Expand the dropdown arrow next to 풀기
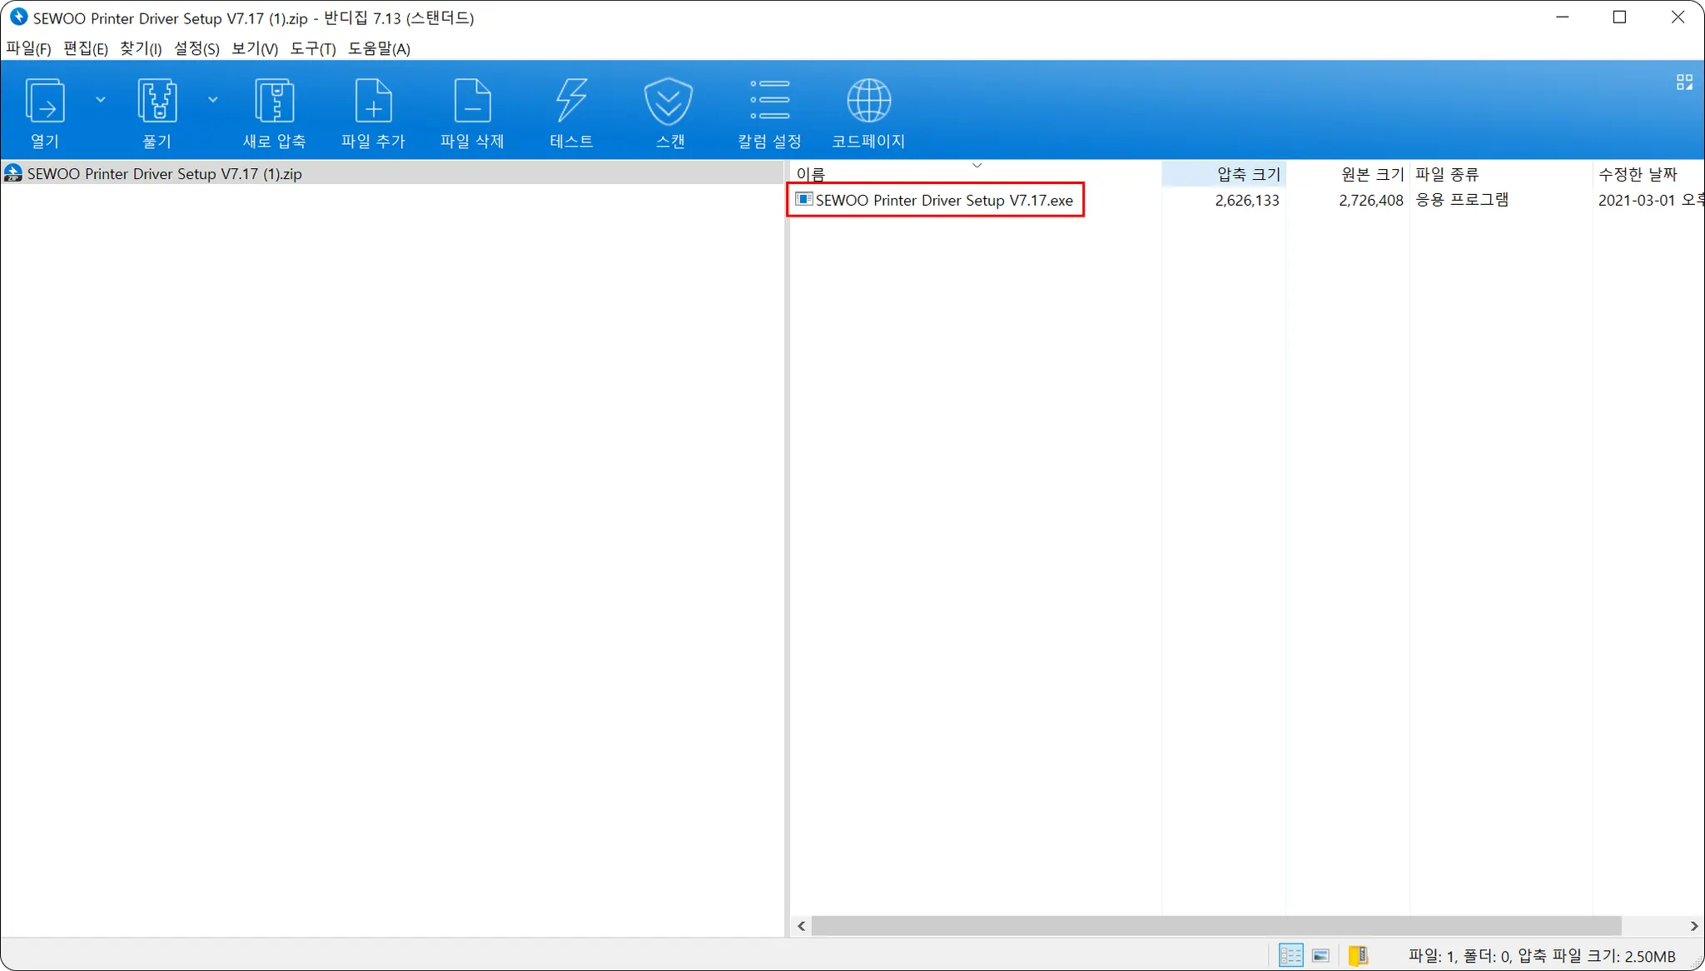 point(213,99)
